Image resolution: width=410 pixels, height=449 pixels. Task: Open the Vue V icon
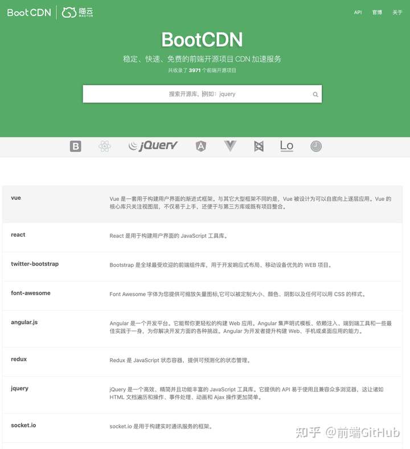230,146
